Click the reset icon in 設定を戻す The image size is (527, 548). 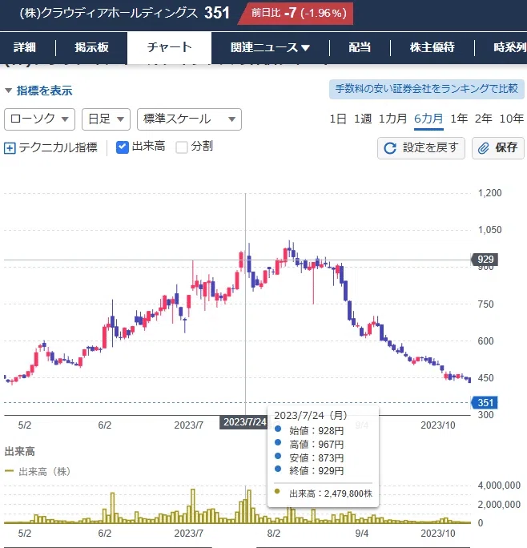390,148
